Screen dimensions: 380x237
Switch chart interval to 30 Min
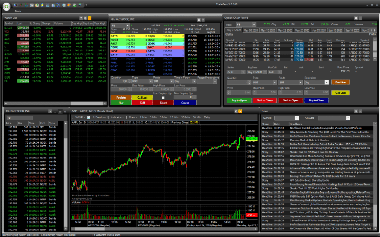pos(185,117)
